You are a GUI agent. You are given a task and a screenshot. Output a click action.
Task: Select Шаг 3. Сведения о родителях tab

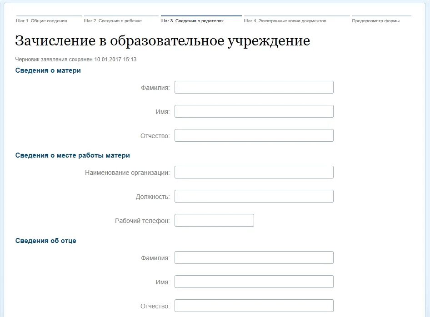(x=192, y=21)
